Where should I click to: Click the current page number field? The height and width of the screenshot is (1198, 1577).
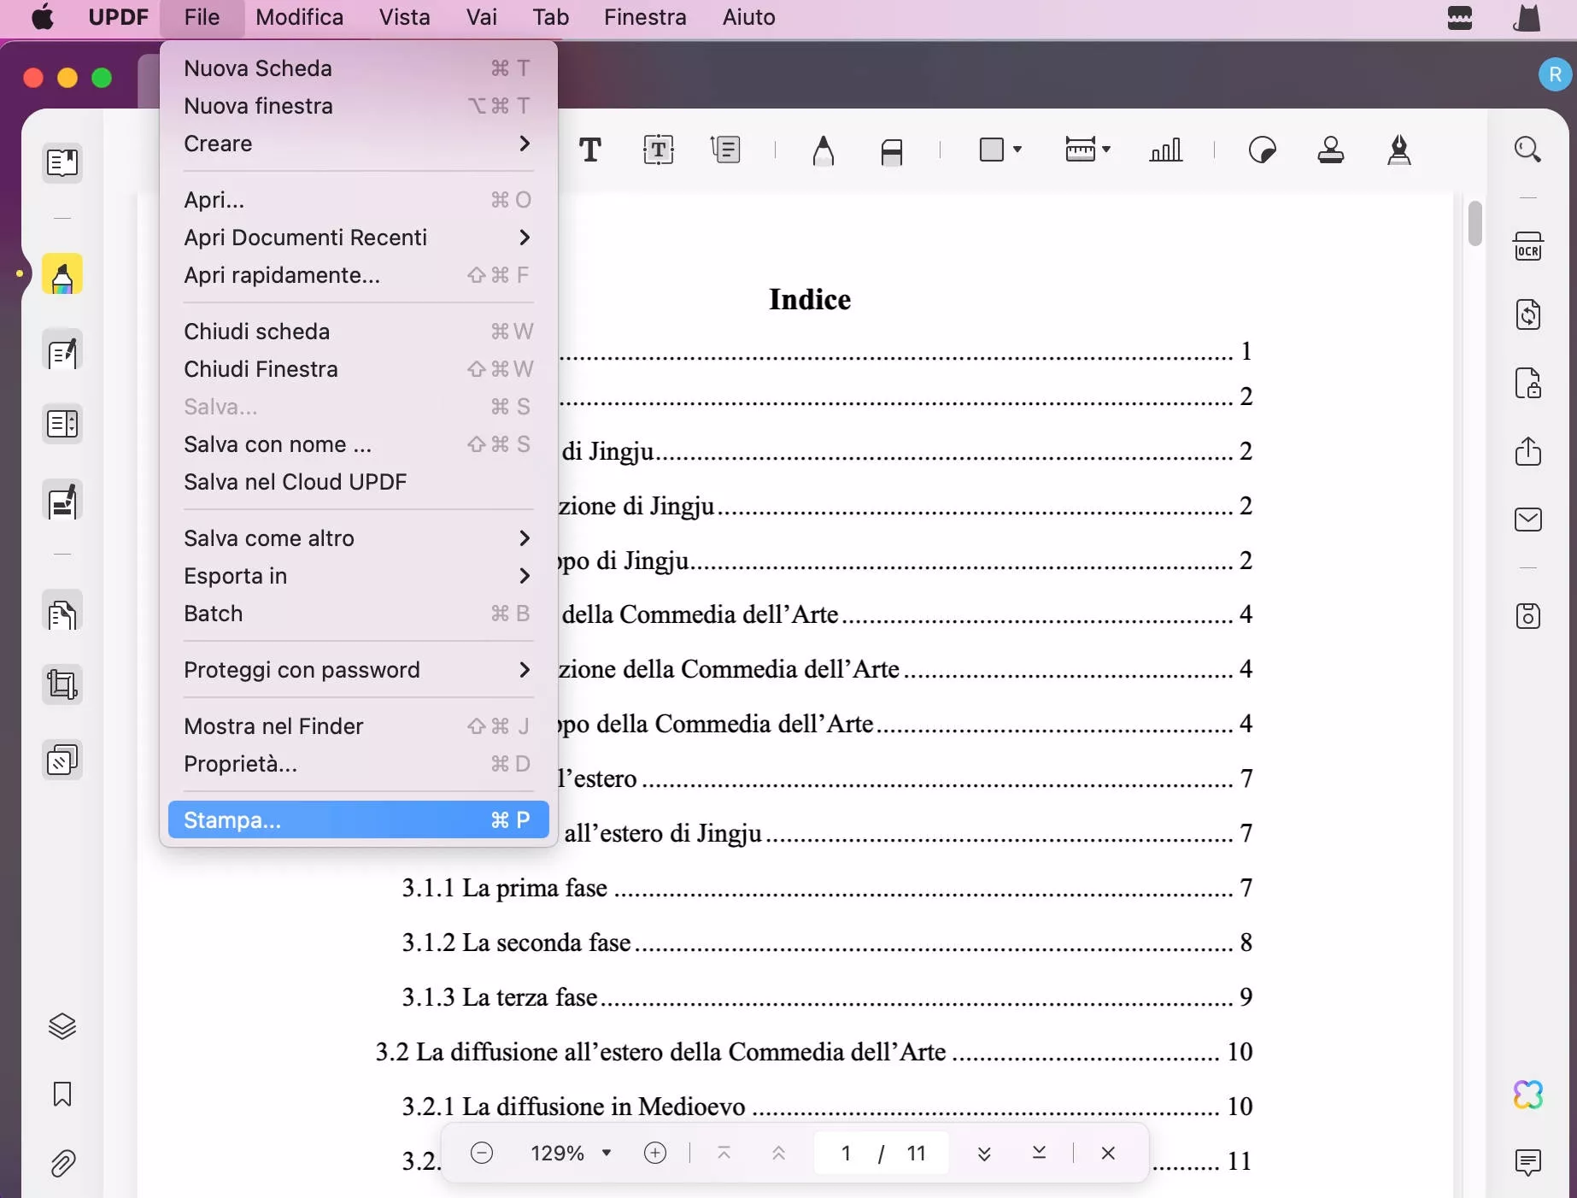[846, 1154]
